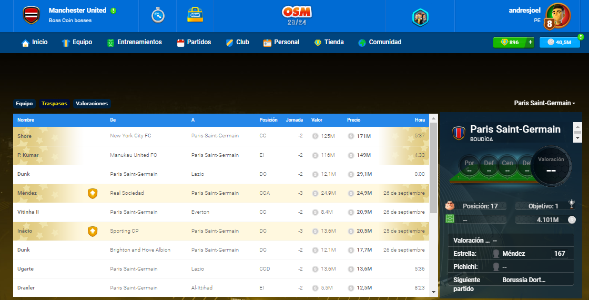Click the side panel scrollbar down arrow
The height and width of the screenshot is (300, 589).
click(578, 138)
